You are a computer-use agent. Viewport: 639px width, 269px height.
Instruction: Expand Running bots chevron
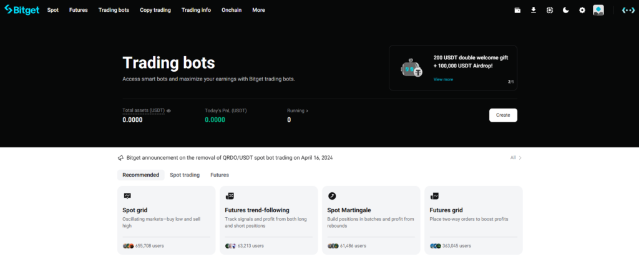tap(307, 110)
